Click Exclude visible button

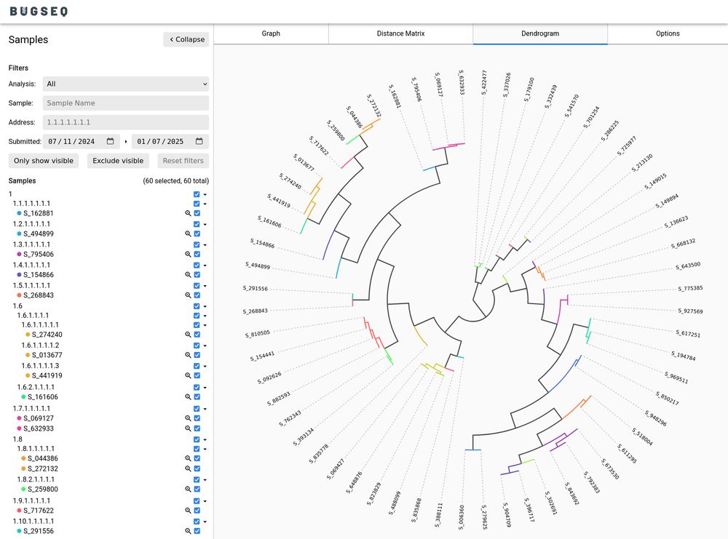click(x=118, y=161)
